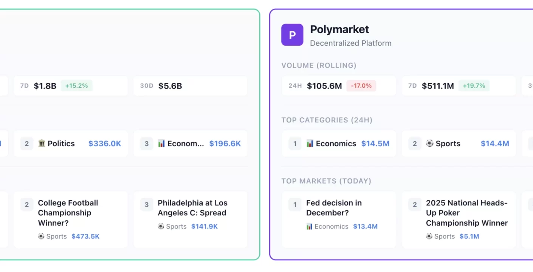The image size is (533, 272).
Task: Click the soccer icon beneath College Football market
Action: [42, 236]
